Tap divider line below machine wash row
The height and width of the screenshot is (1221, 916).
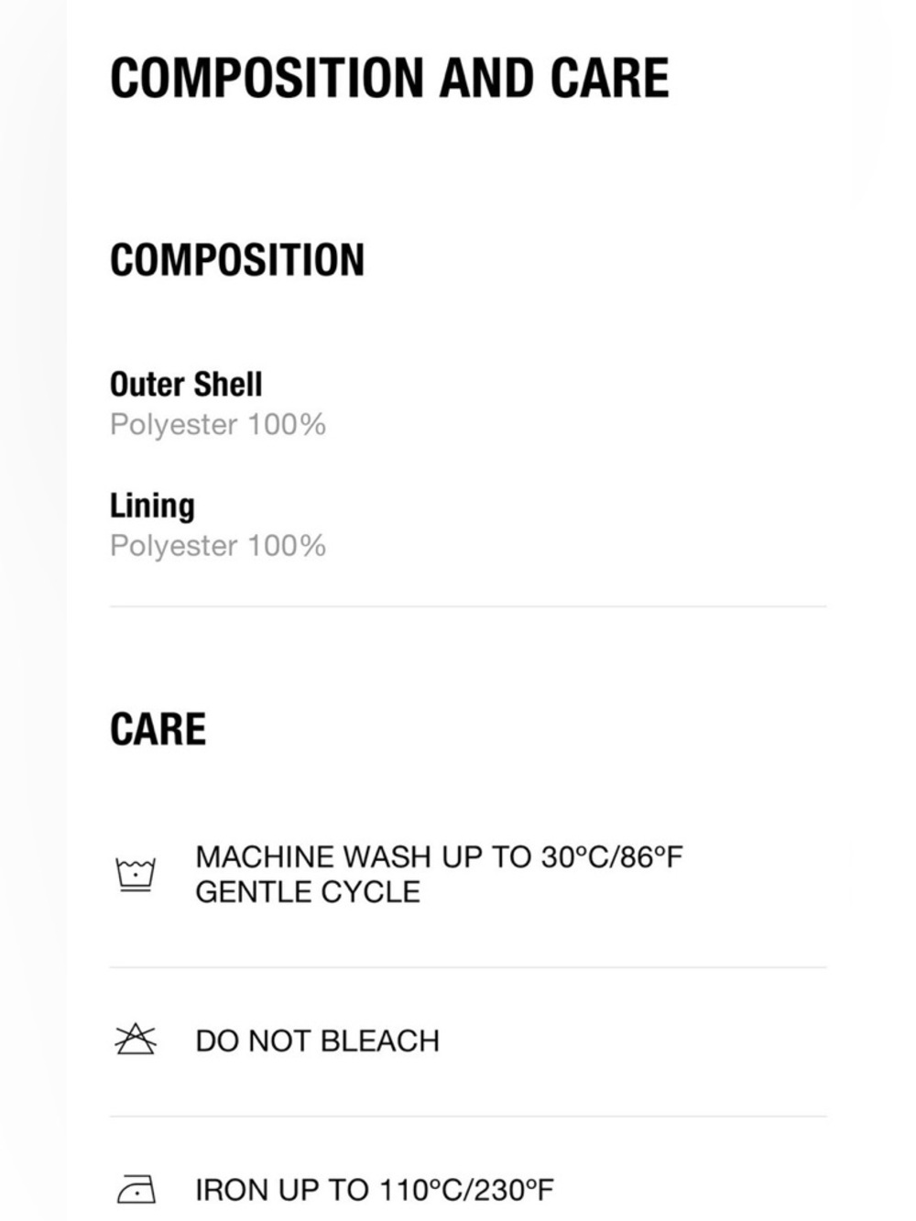point(467,966)
